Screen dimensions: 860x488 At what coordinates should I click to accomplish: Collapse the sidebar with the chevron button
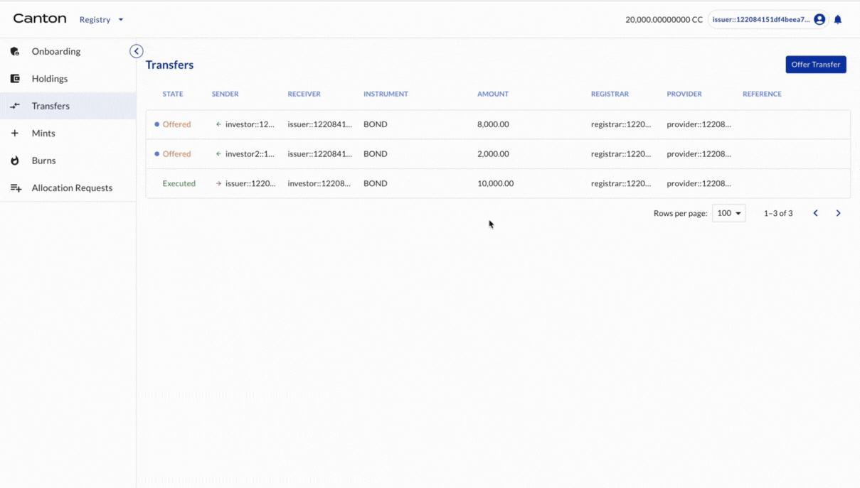tap(137, 51)
